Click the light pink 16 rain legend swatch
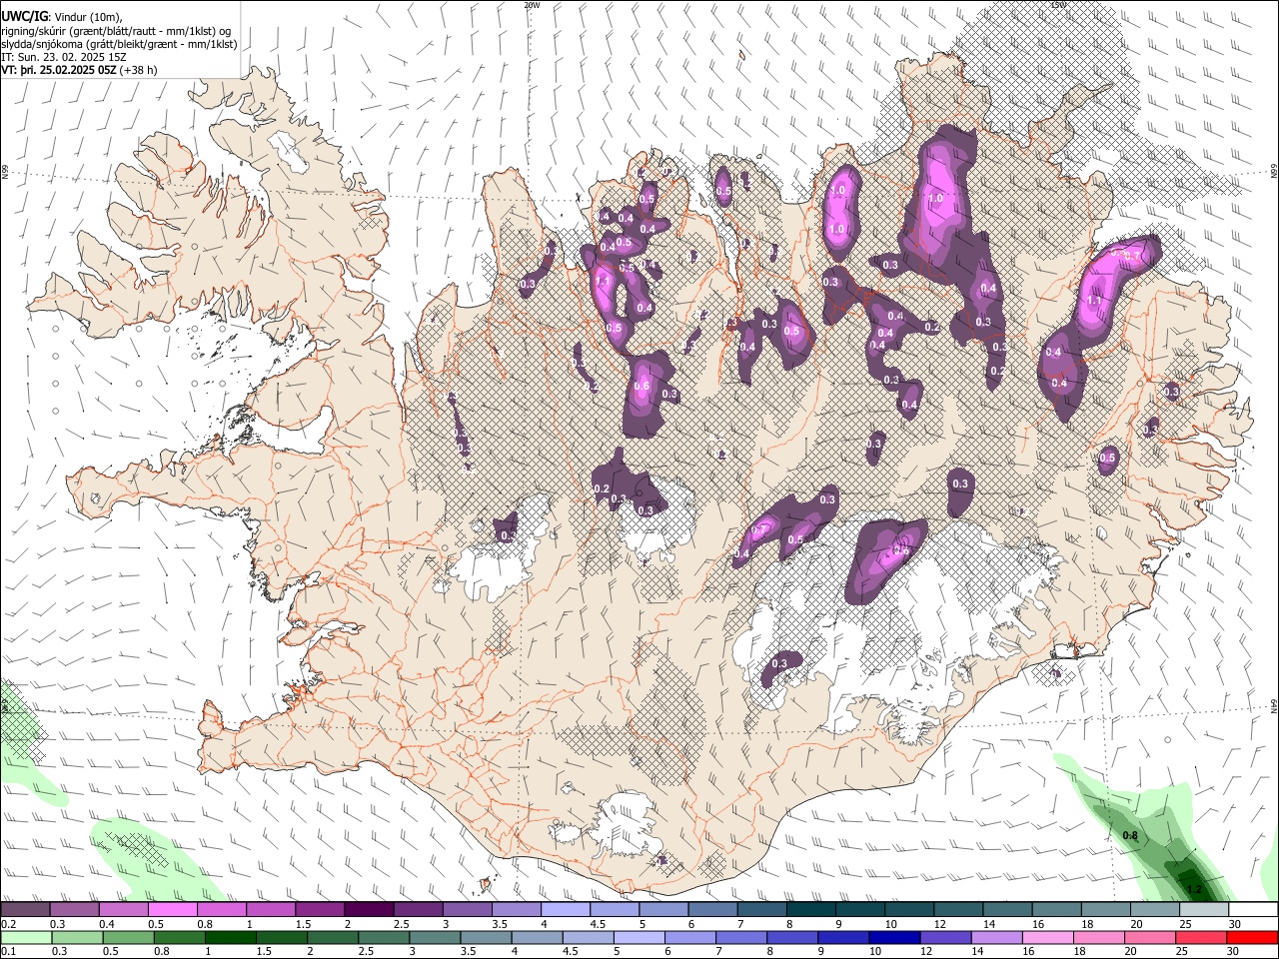1279x959 pixels. [x=1049, y=937]
